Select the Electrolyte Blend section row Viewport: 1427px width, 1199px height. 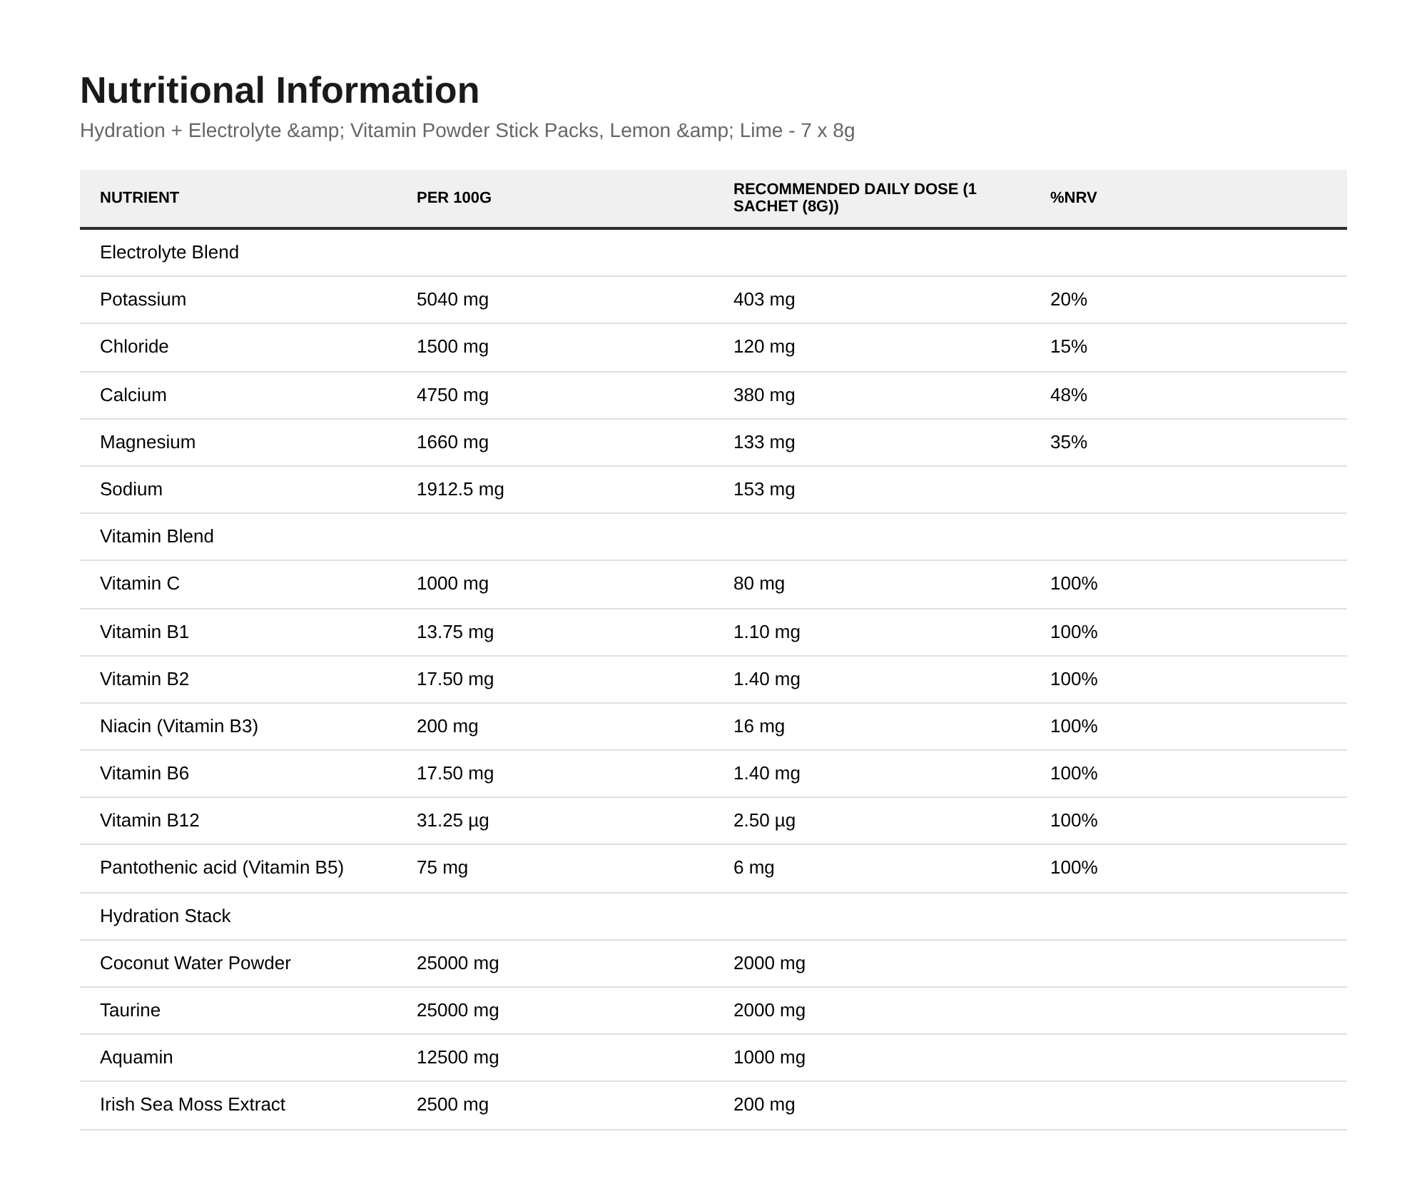click(x=713, y=253)
